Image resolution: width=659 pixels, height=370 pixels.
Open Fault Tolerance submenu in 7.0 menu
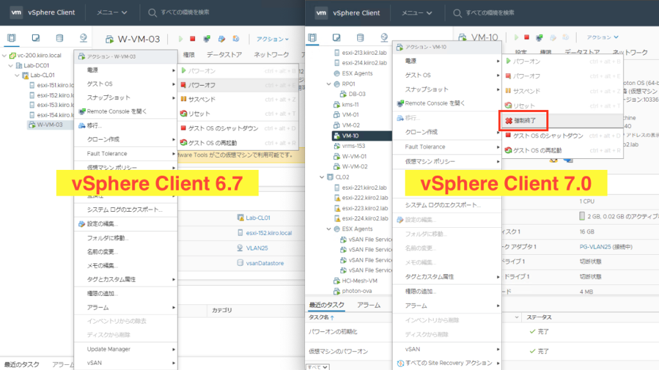click(447, 147)
